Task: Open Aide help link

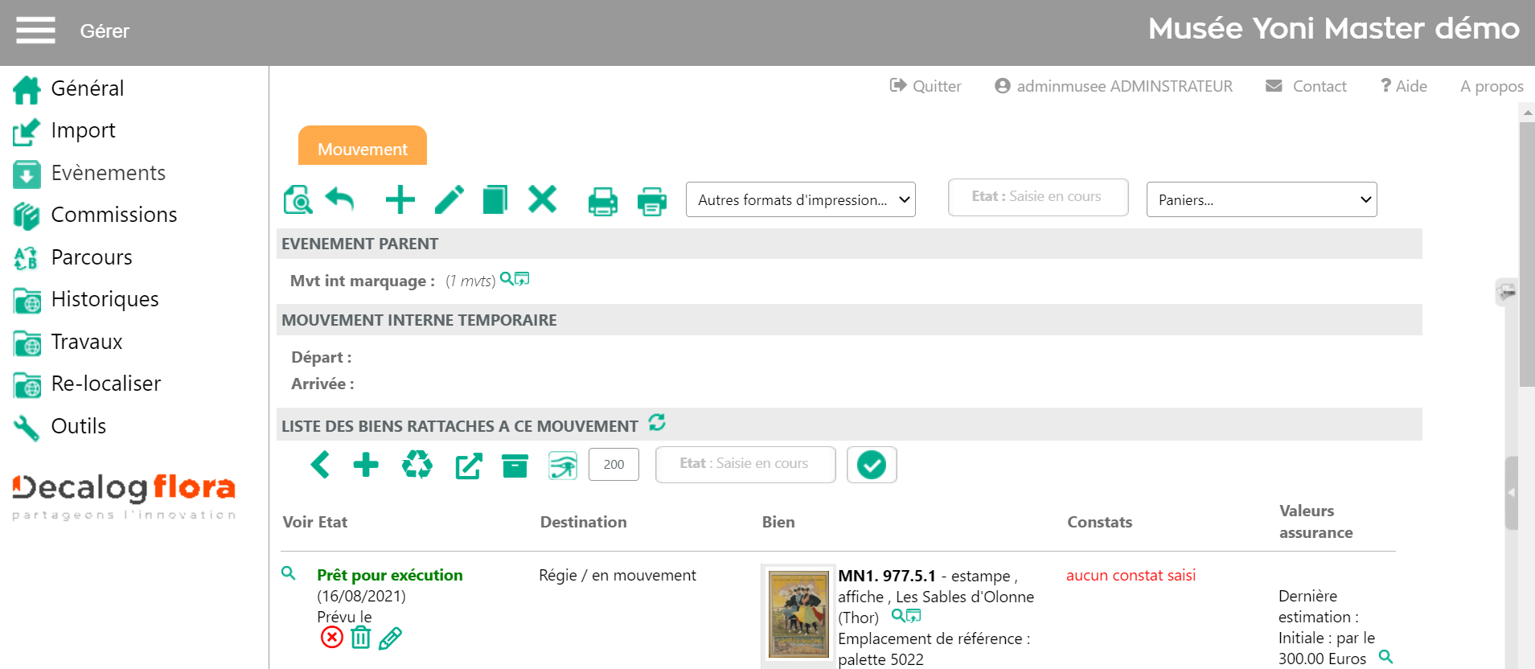Action: [1404, 86]
